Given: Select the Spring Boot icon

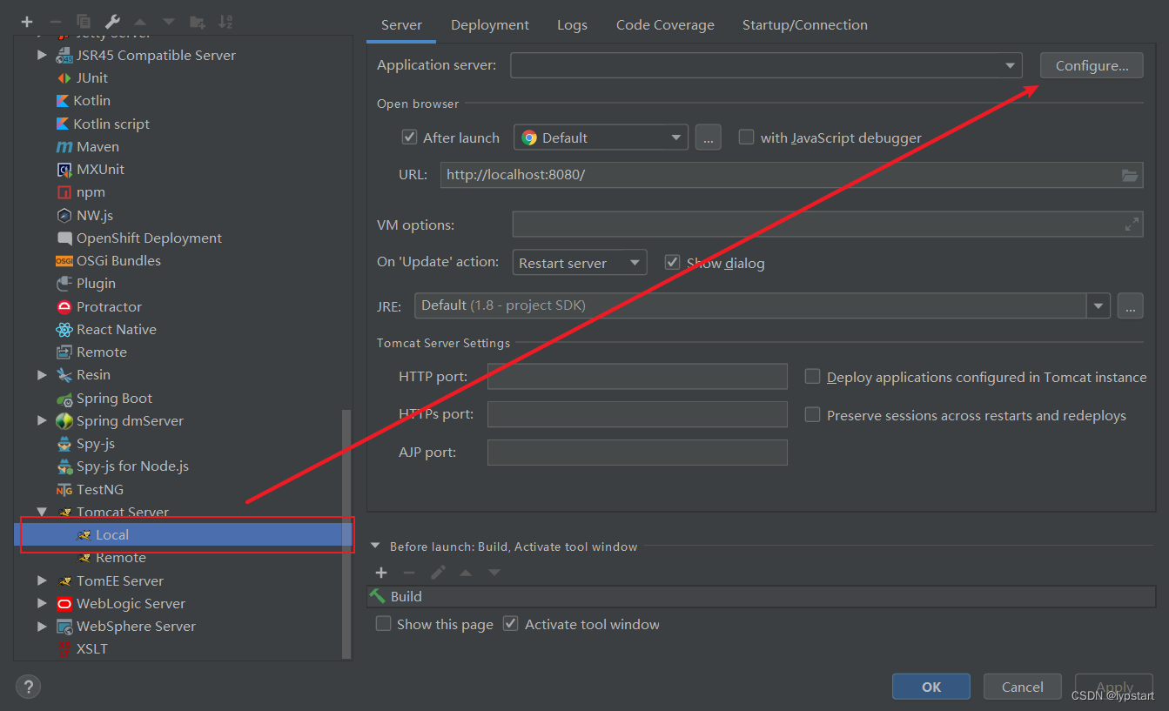Looking at the screenshot, I should (64, 398).
